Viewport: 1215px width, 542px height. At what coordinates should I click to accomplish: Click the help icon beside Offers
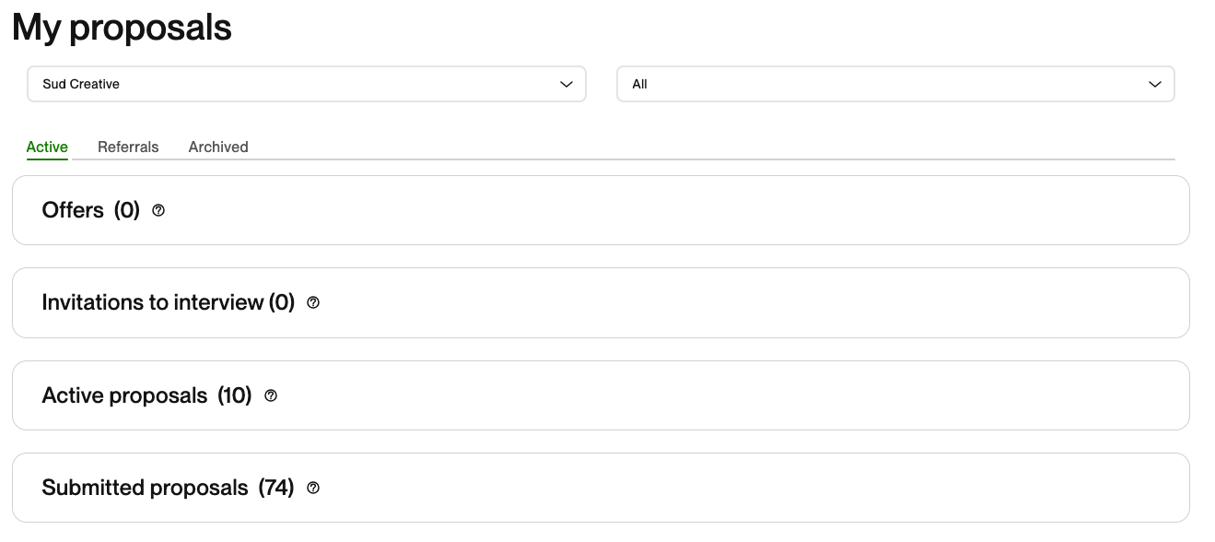[158, 211]
